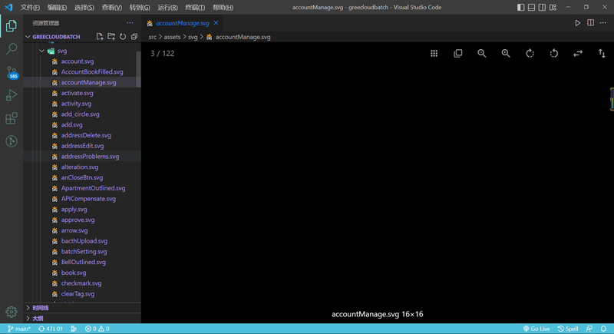
Task: Toggle the secondary side bar layout
Action: click(542, 7)
